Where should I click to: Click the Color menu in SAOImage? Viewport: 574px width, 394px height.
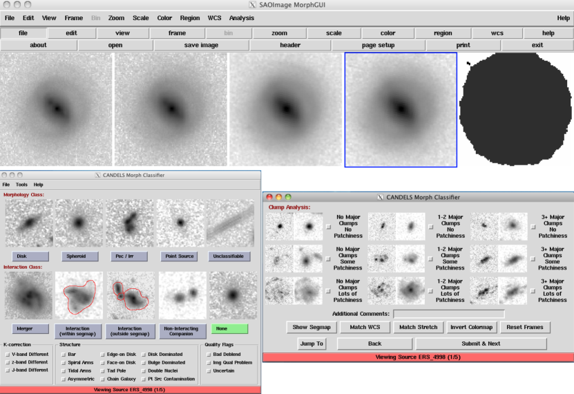pyautogui.click(x=164, y=18)
